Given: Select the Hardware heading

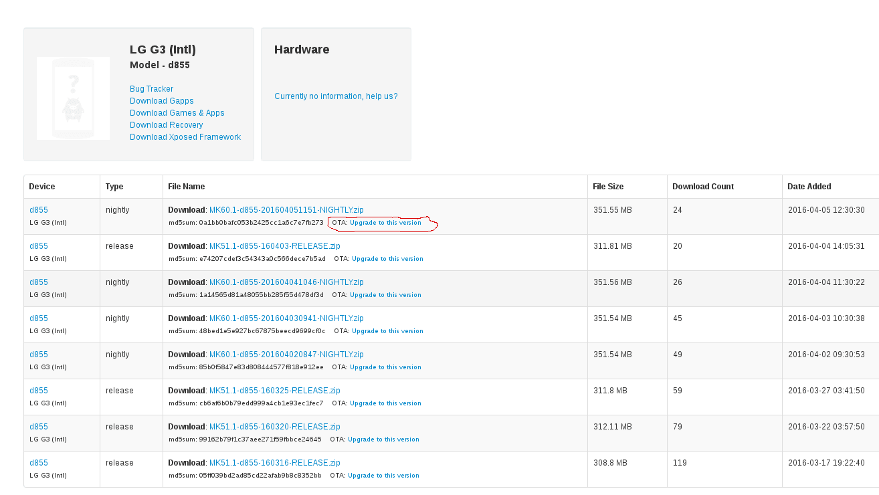Looking at the screenshot, I should coord(302,50).
